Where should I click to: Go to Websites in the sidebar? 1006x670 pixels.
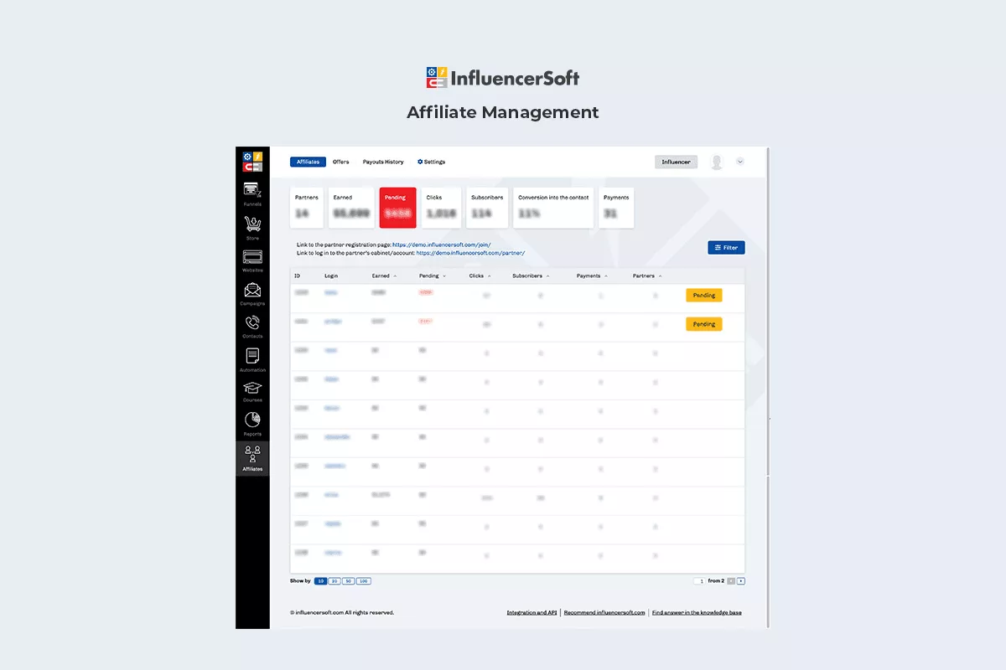pos(252,258)
